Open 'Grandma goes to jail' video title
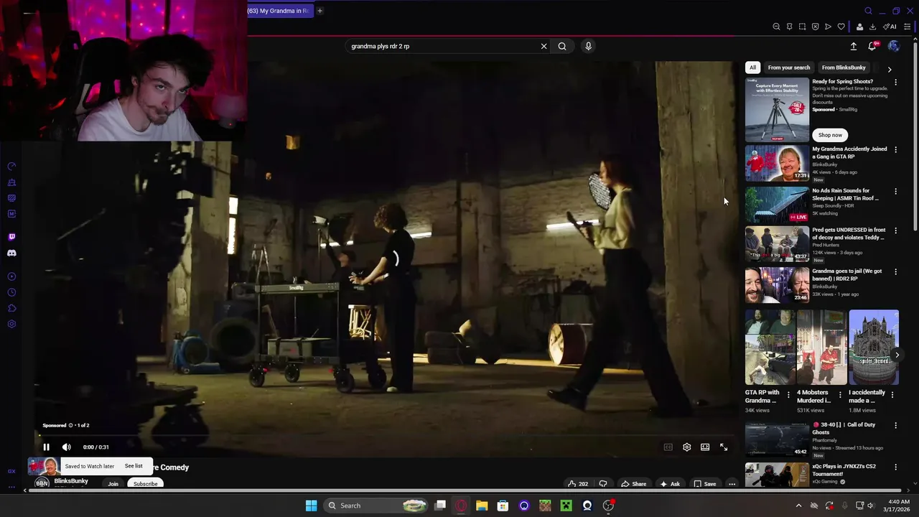The height and width of the screenshot is (517, 919). pos(847,275)
